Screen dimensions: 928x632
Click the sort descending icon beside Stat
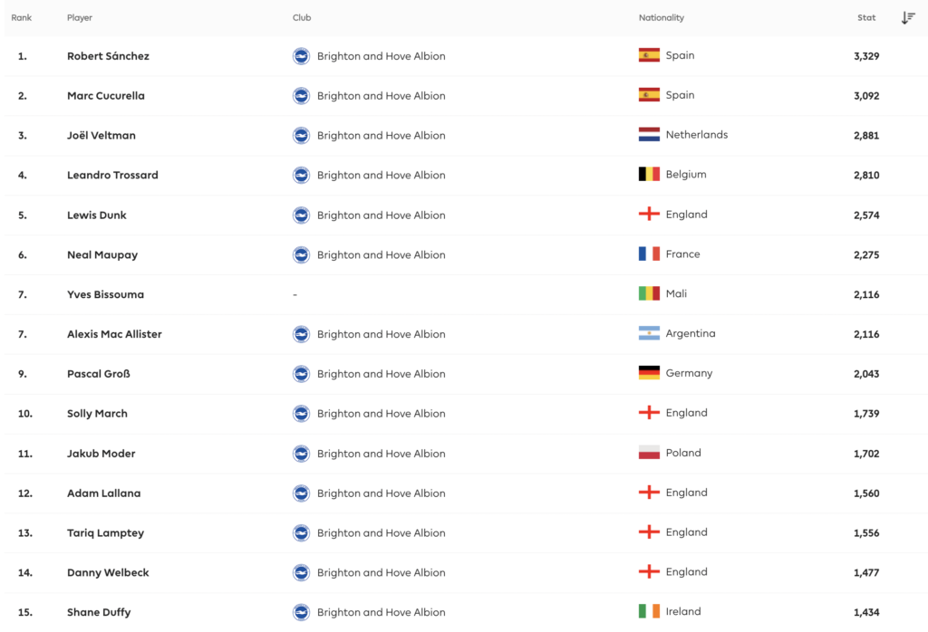point(908,18)
